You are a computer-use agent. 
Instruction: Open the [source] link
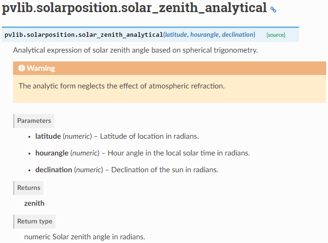click(275, 35)
